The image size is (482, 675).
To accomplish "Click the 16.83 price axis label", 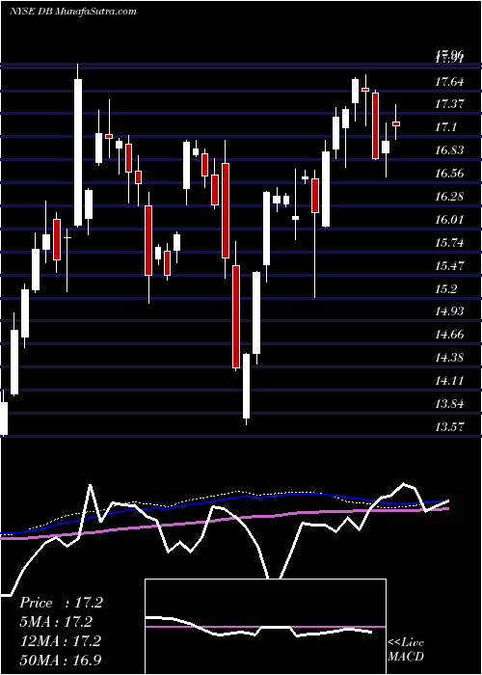I will (449, 149).
